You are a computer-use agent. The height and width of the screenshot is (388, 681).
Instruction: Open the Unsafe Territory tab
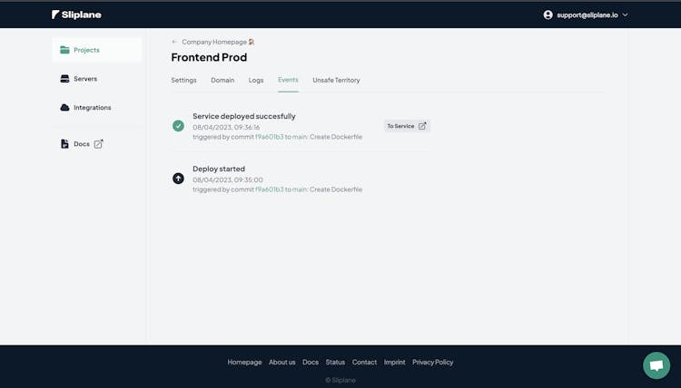click(x=336, y=80)
